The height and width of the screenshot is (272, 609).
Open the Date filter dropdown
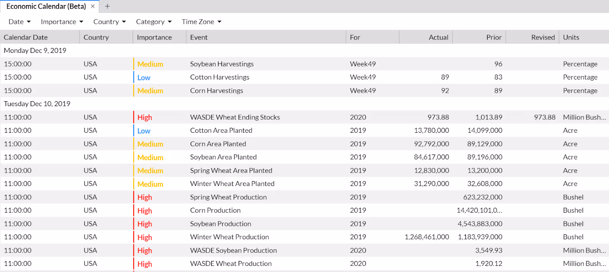tap(19, 22)
